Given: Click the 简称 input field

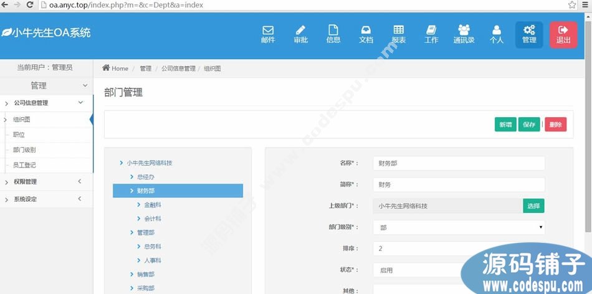Looking at the screenshot, I should [x=459, y=185].
